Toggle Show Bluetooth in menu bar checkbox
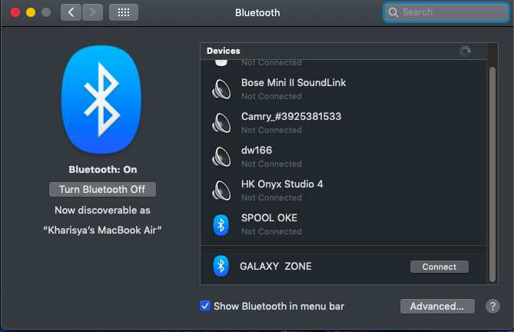 point(205,306)
